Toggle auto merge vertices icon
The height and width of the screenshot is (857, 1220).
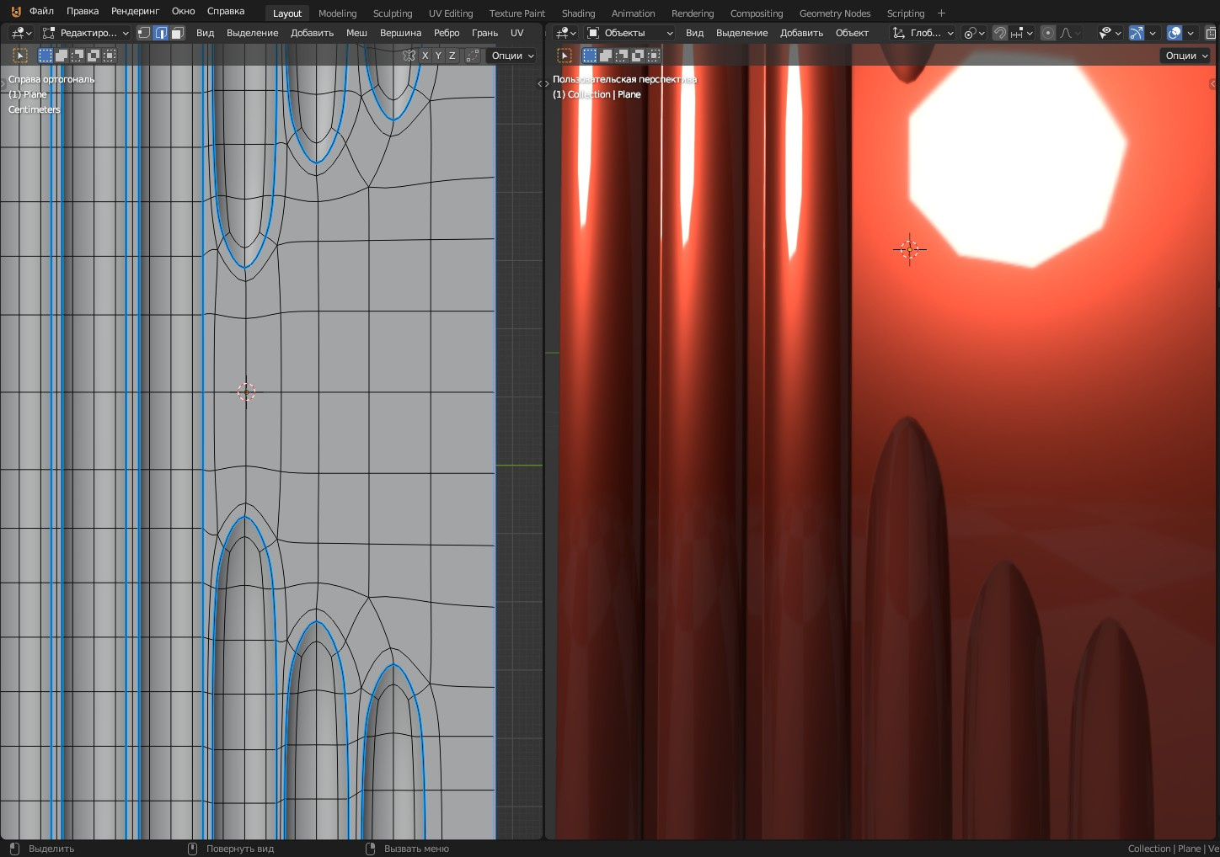pyautogui.click(x=472, y=56)
